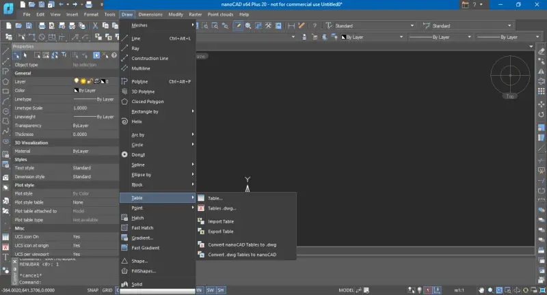Click the view cube compass circle
The image size is (547, 295).
[x=510, y=75]
